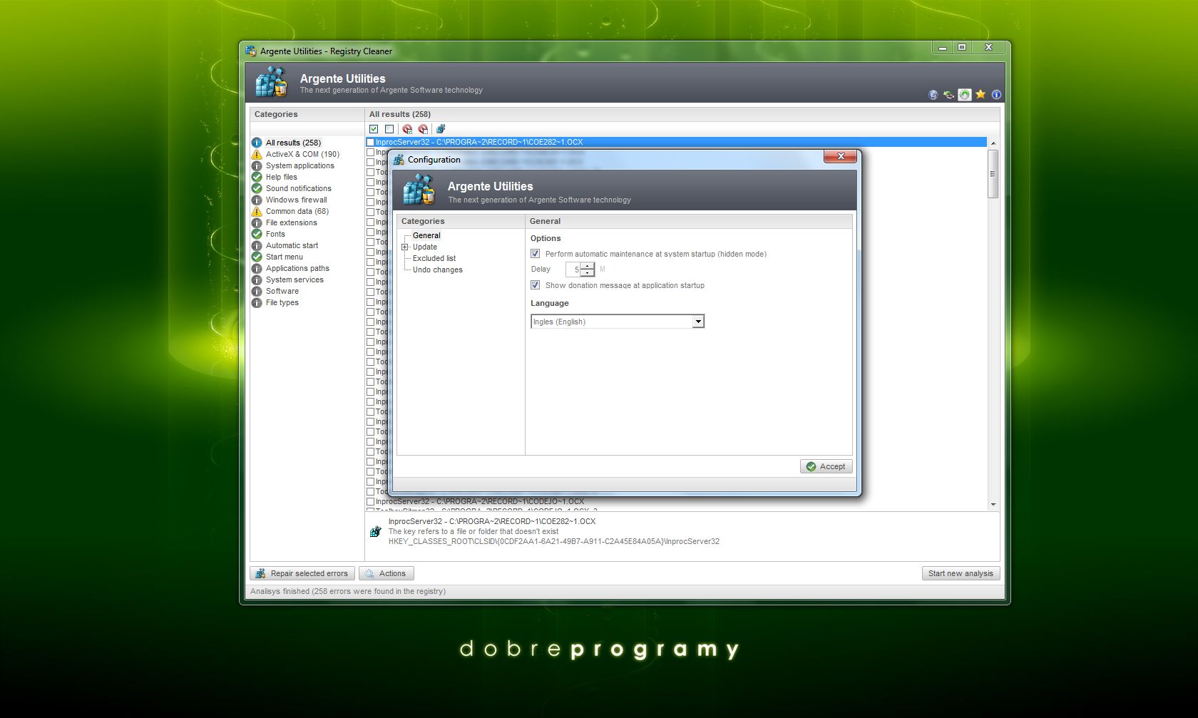Click green check icon beside Sound notifications
This screenshot has height=718, width=1198.
[257, 188]
